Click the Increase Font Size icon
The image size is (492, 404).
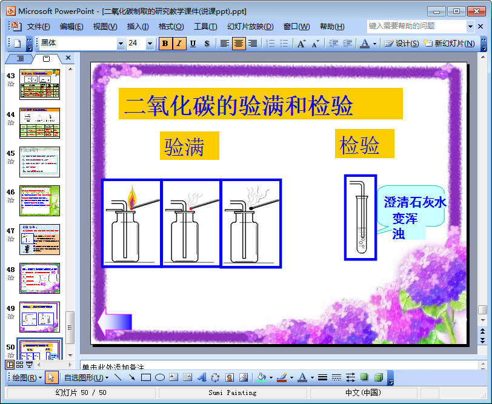pos(301,44)
